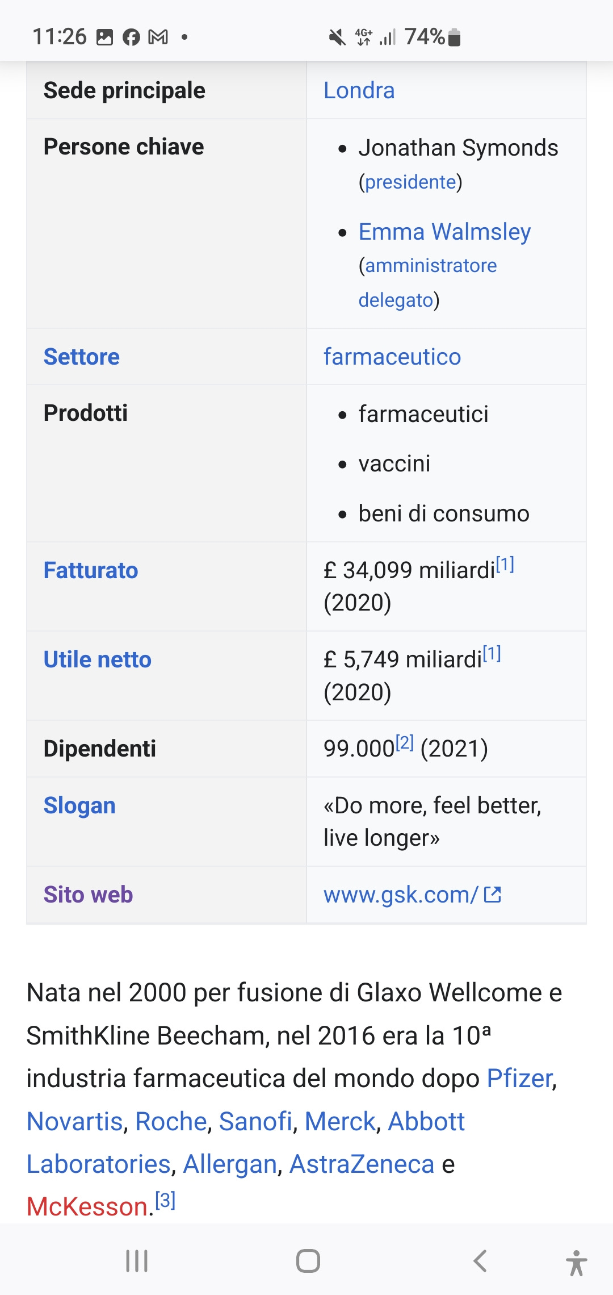Tap the back arrow navigation icon
Screen dimensions: 613x1295
coord(480,1261)
